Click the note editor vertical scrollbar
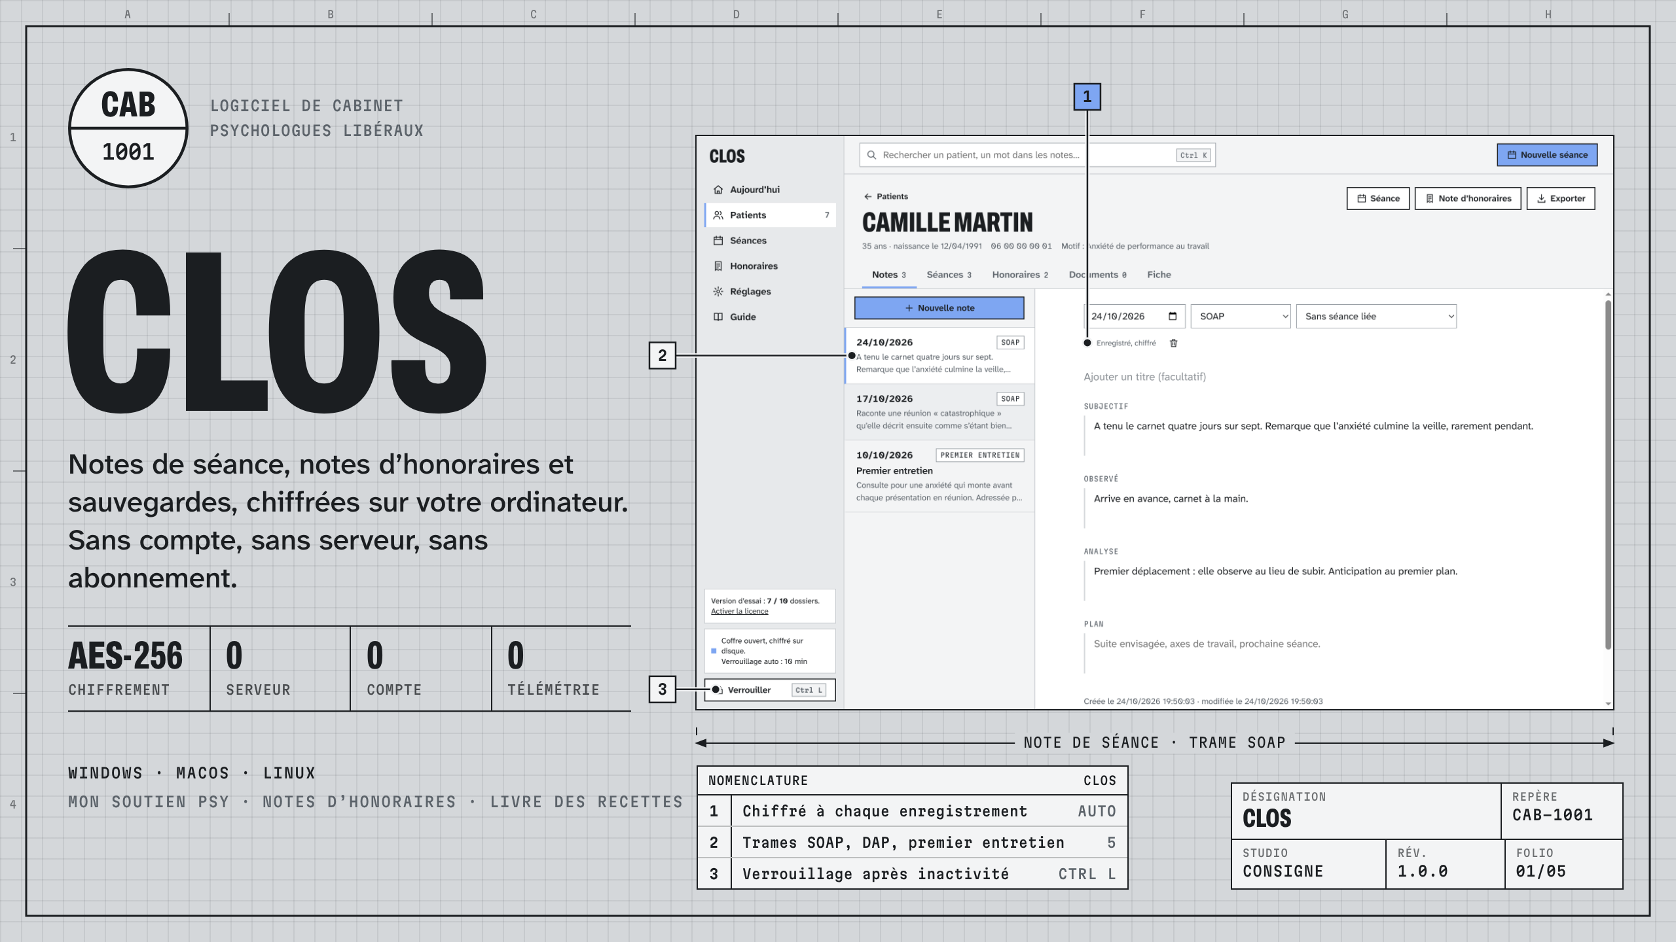 pos(1608,474)
